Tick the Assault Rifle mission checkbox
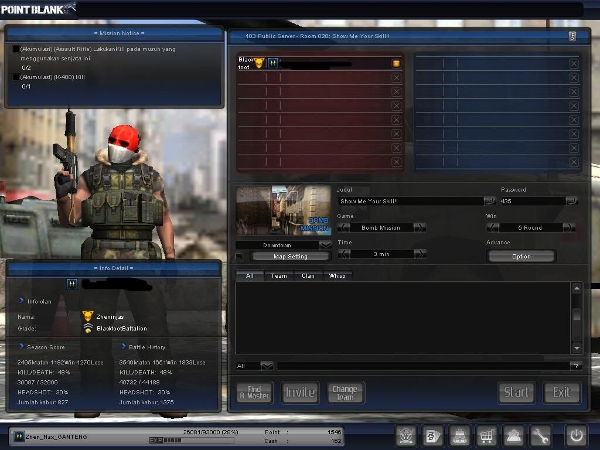 [16, 49]
